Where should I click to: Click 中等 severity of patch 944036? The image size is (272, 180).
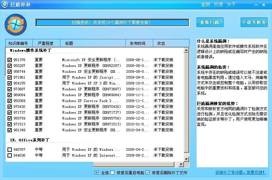coord(39,156)
